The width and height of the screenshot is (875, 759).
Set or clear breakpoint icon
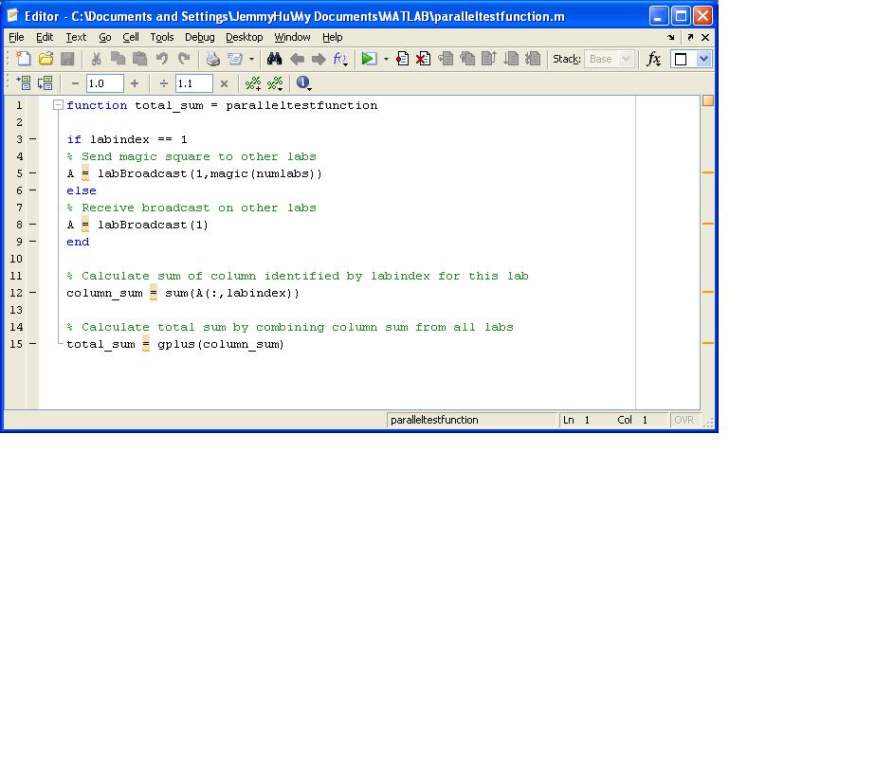402,59
